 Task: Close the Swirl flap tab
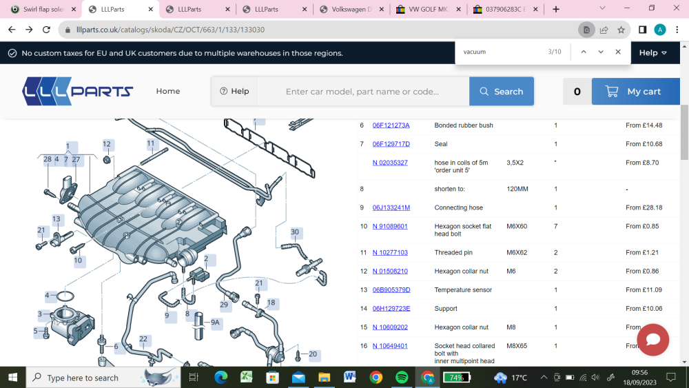click(x=74, y=9)
